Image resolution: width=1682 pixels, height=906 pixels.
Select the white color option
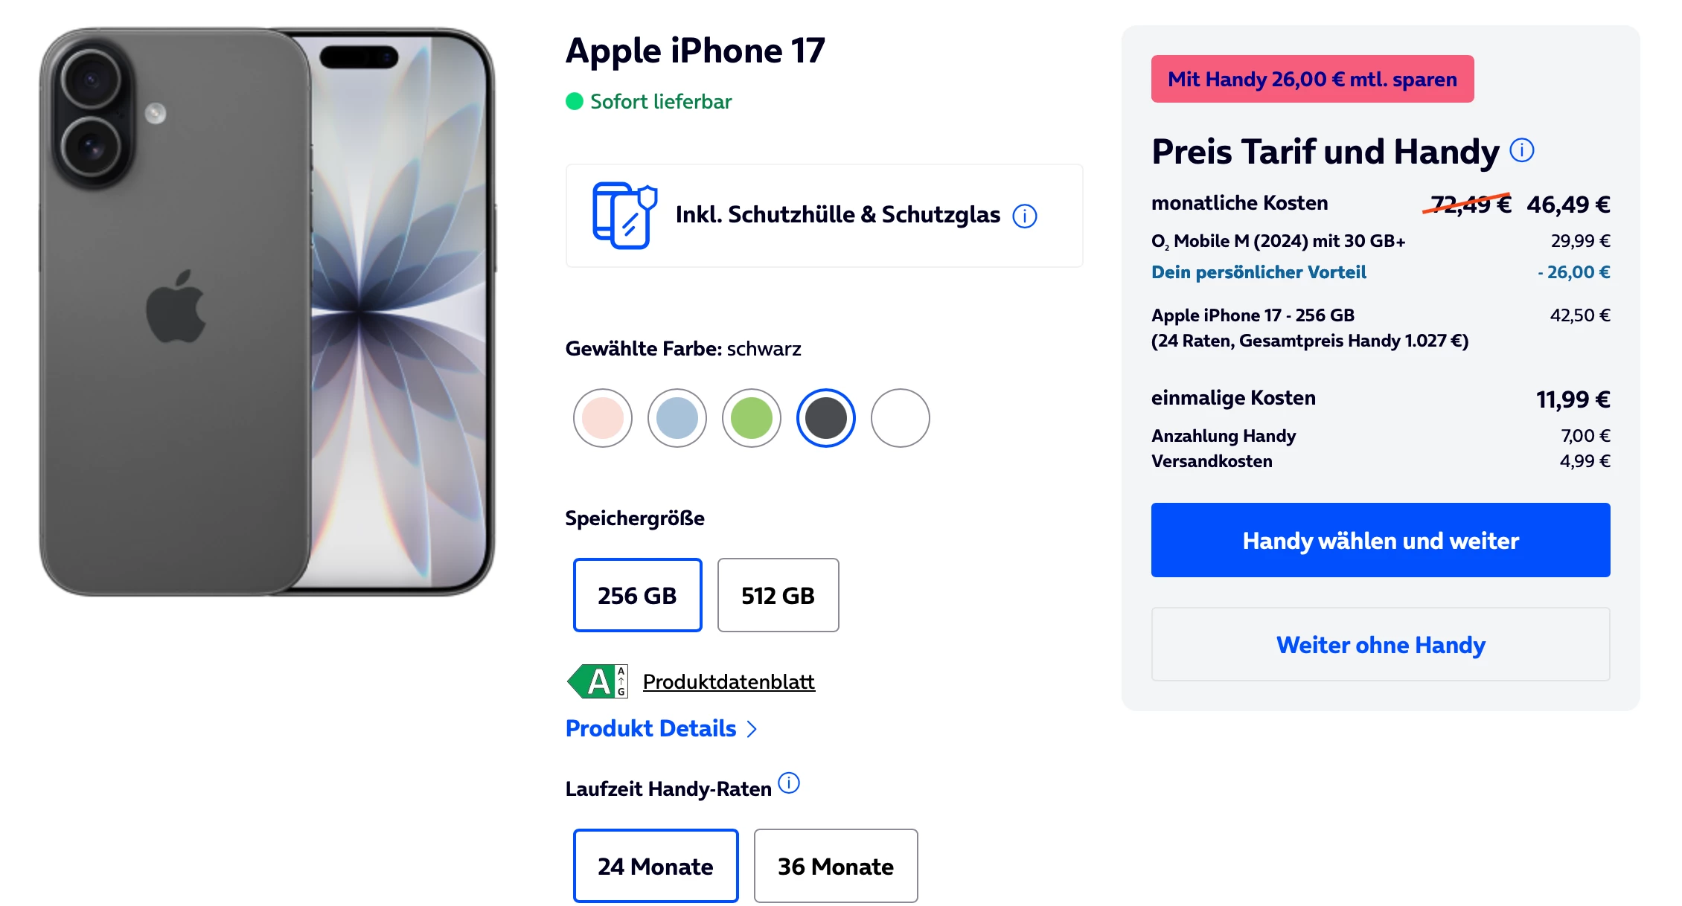click(901, 418)
